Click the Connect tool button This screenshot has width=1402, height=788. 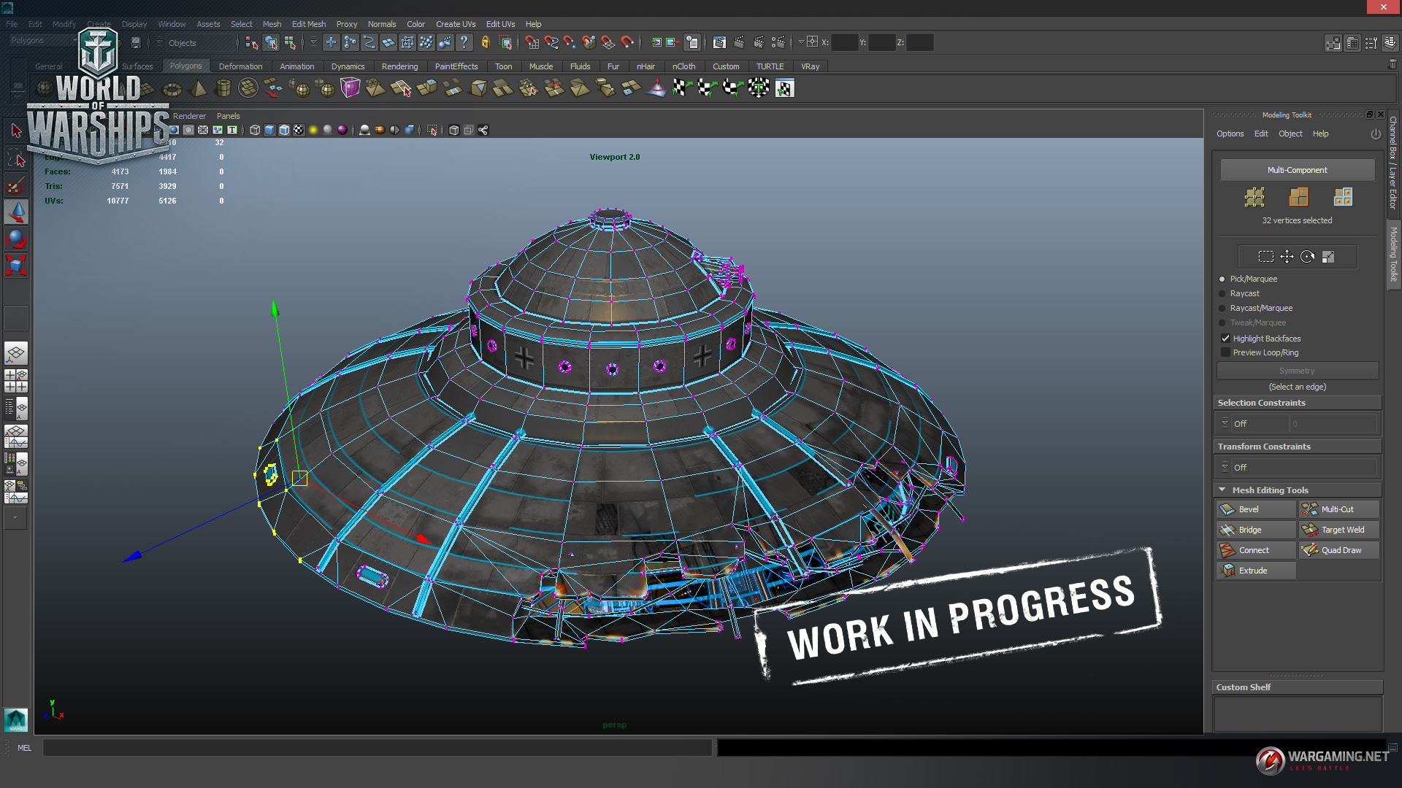[1256, 550]
